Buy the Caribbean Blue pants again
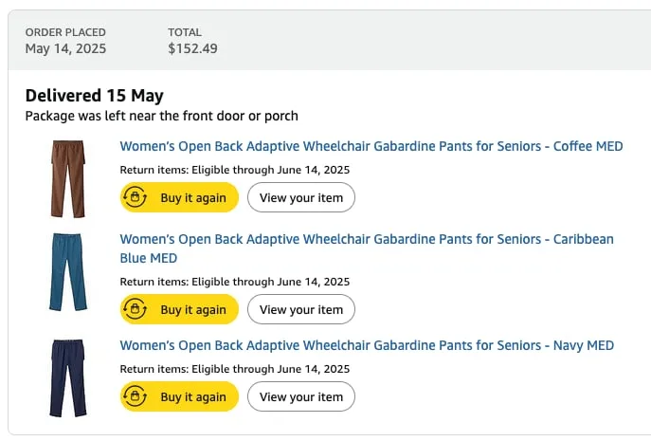Image resolution: width=651 pixels, height=441 pixels. (x=179, y=309)
